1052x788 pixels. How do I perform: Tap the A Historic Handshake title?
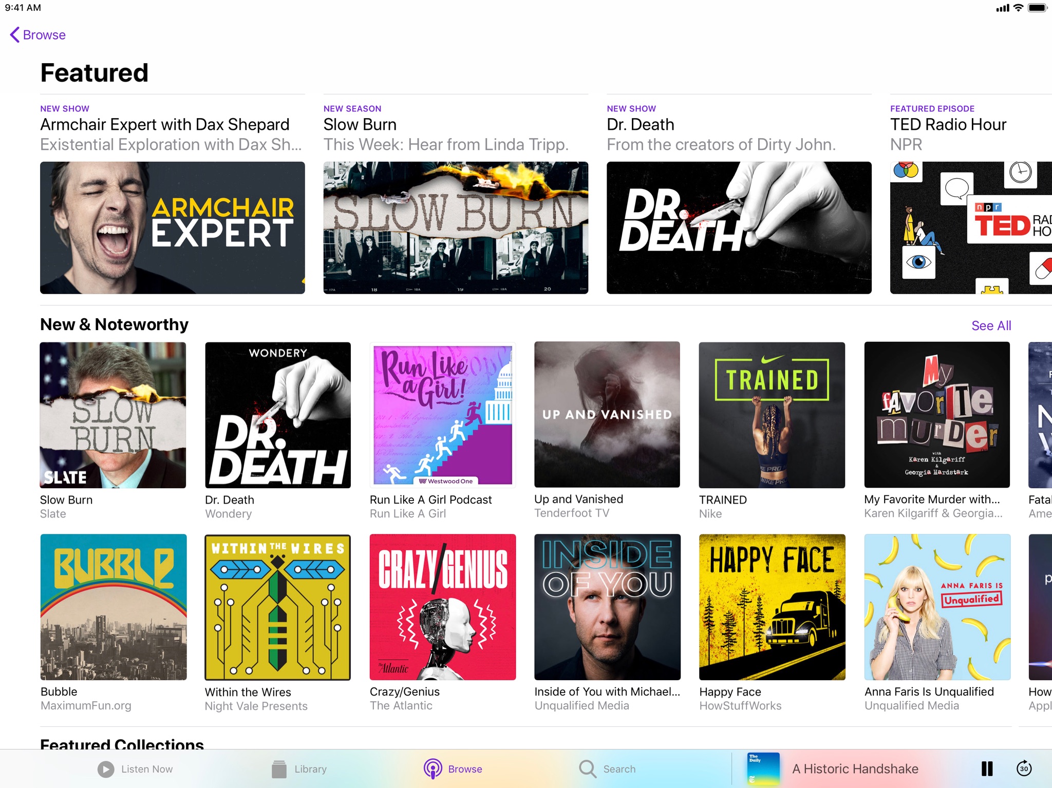855,768
